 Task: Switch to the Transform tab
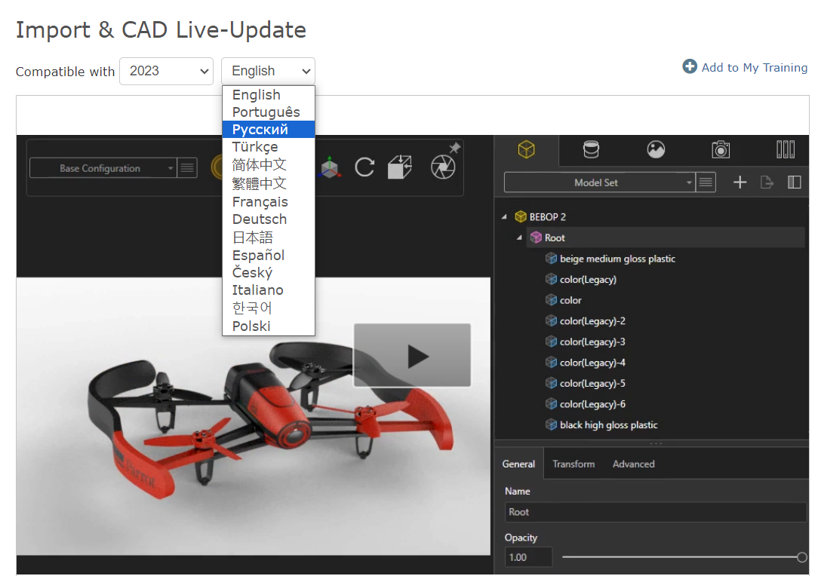574,464
